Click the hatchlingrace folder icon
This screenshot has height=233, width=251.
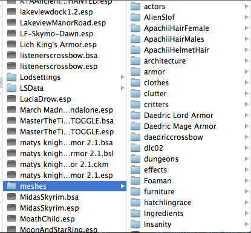[135, 202]
